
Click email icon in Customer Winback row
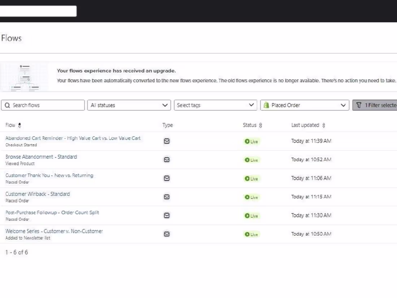pyautogui.click(x=167, y=197)
